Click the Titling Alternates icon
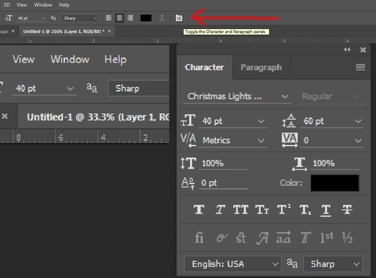Viewport: 376px width, 278px height. (x=306, y=237)
